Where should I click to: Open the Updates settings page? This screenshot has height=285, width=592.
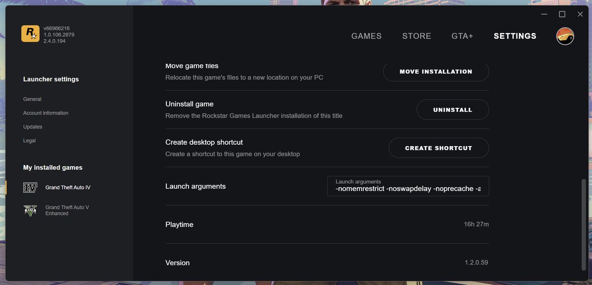(x=33, y=127)
